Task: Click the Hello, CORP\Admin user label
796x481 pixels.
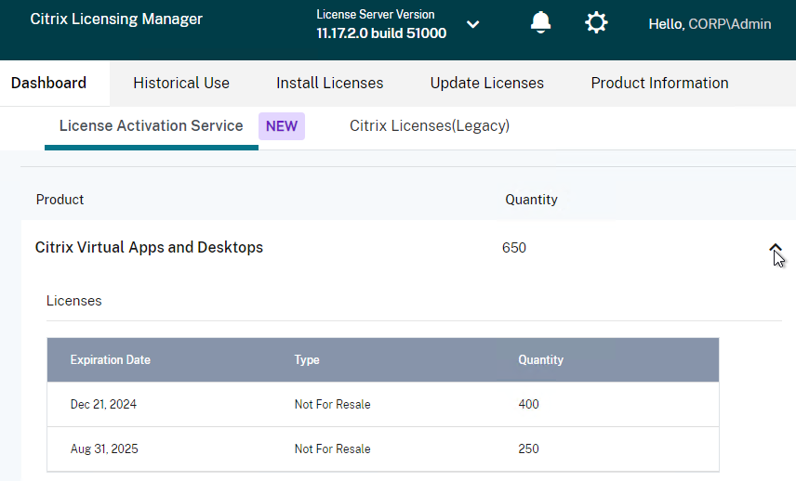Action: pos(710,24)
